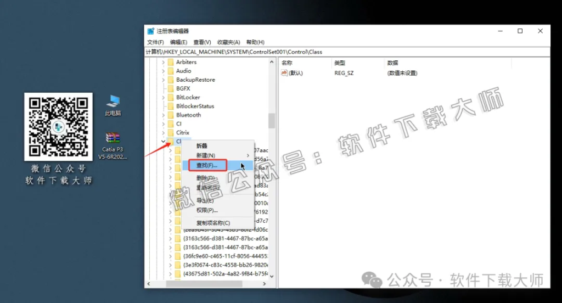Click the Registry Editor title bar icon

pyautogui.click(x=151, y=31)
